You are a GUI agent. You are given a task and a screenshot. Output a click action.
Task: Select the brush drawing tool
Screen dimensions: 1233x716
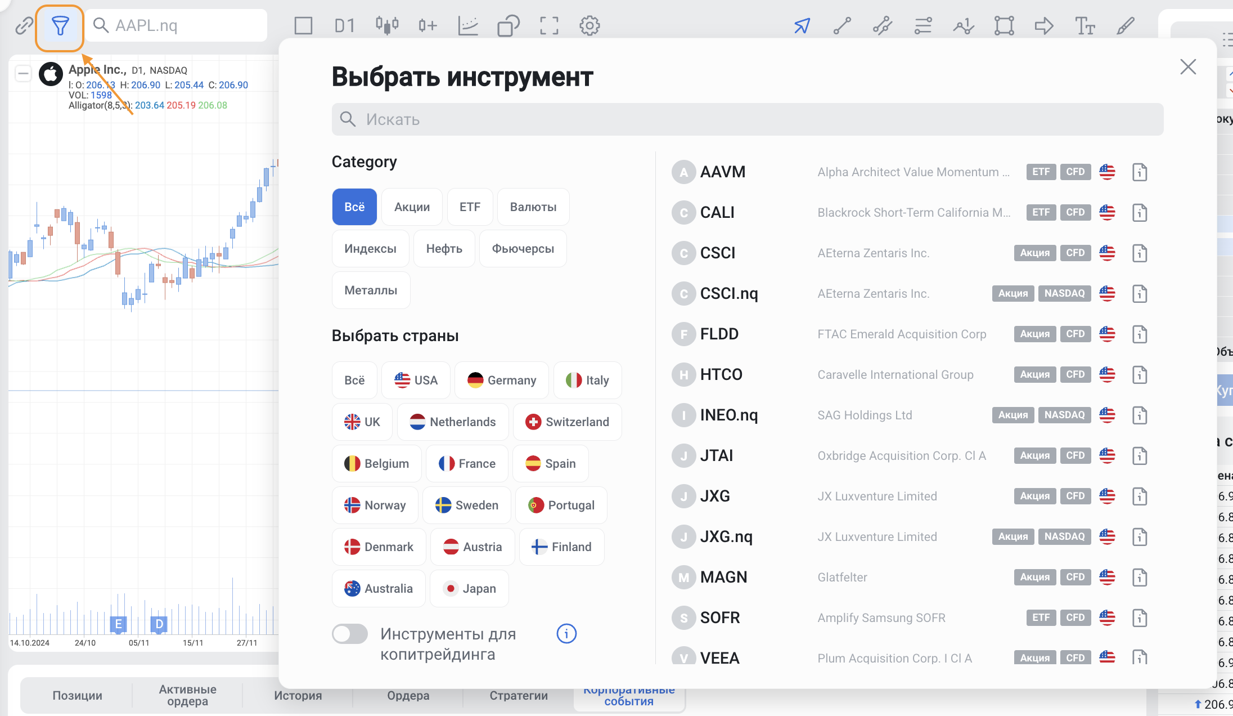[1126, 26]
